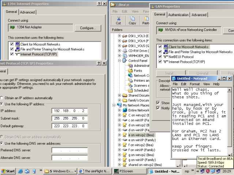Uncheck NetBEUI Protocol in LAN Properties
Viewport: 234px width, 175px height.
160,57
